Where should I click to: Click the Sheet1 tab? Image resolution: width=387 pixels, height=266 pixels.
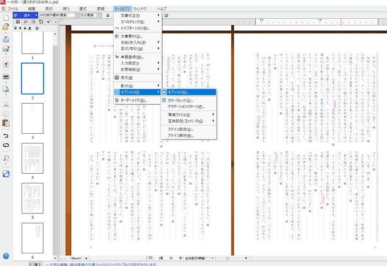(75, 258)
